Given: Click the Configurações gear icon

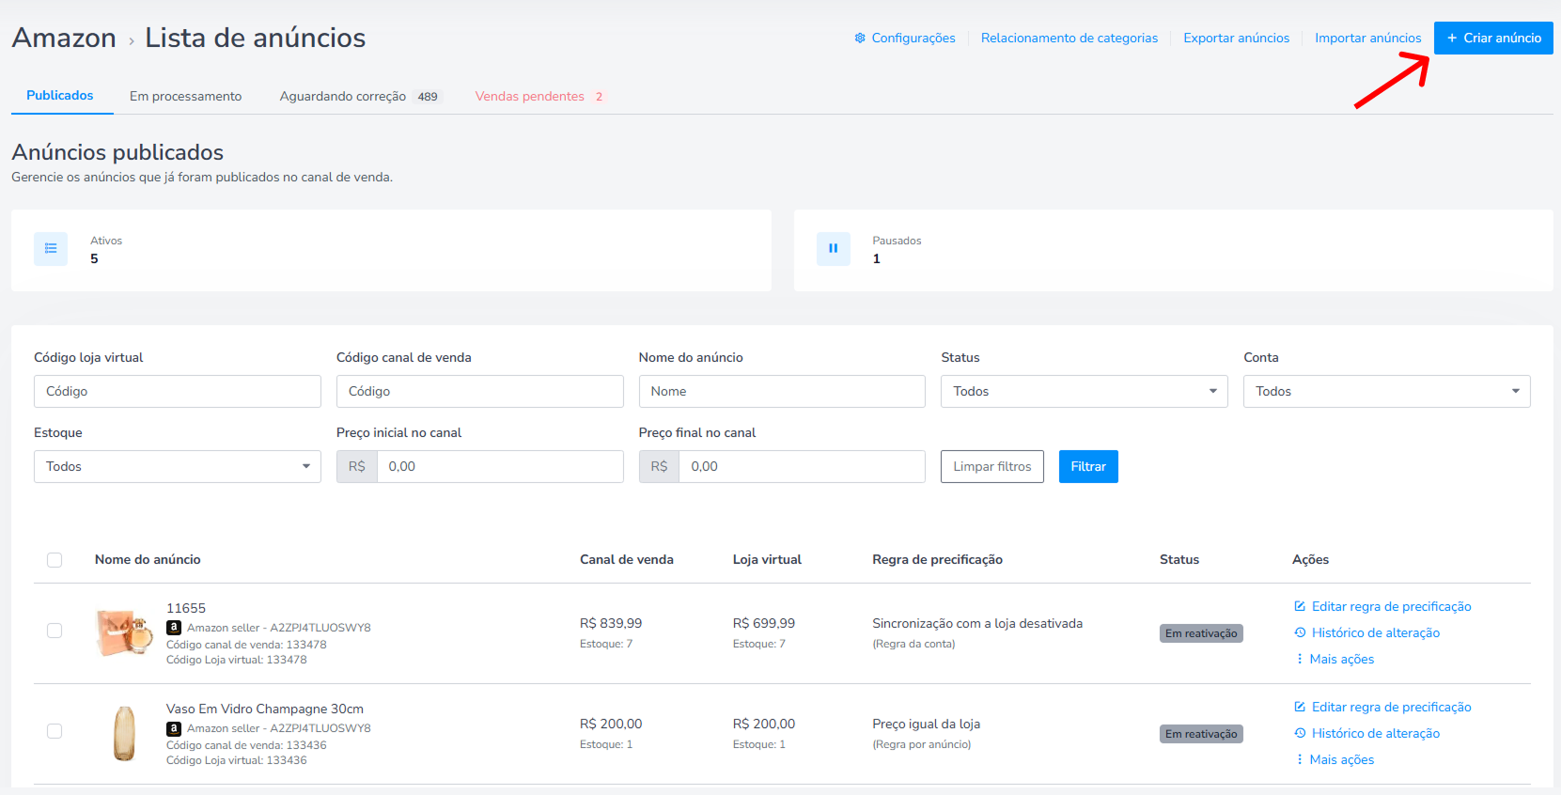Looking at the screenshot, I should [860, 39].
